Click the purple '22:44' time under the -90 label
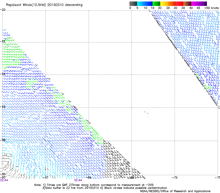 [x=4, y=180]
